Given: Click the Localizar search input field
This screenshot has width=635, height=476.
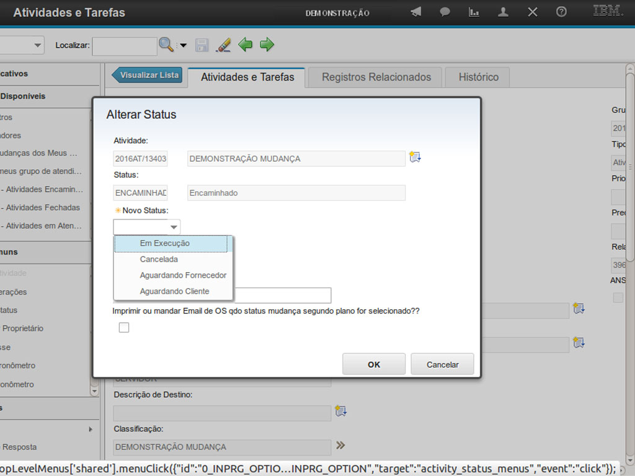Looking at the screenshot, I should coord(124,45).
